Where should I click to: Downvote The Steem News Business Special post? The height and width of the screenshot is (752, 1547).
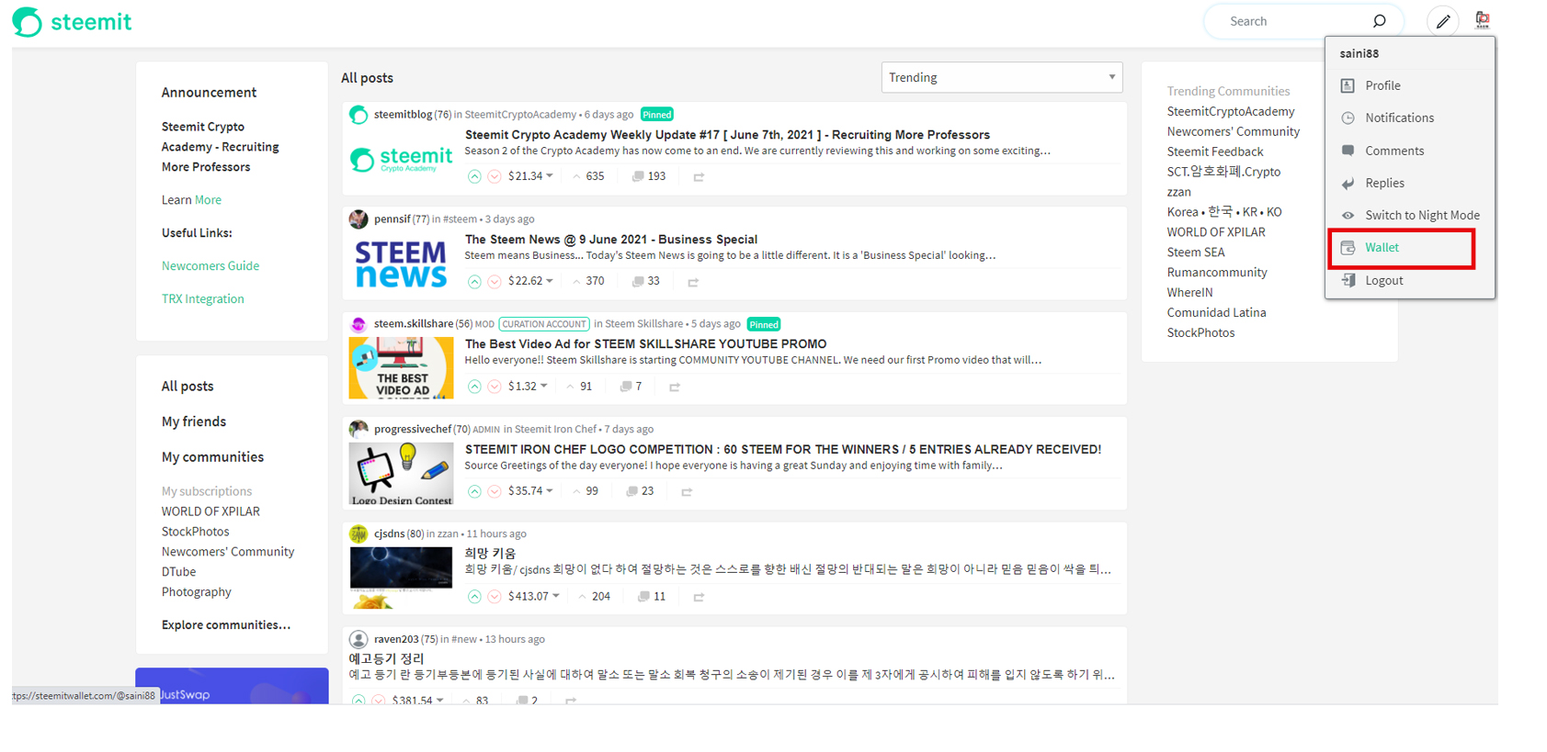[x=495, y=282]
